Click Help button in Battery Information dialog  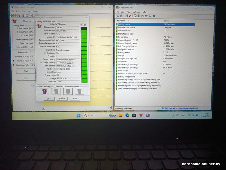75,98
